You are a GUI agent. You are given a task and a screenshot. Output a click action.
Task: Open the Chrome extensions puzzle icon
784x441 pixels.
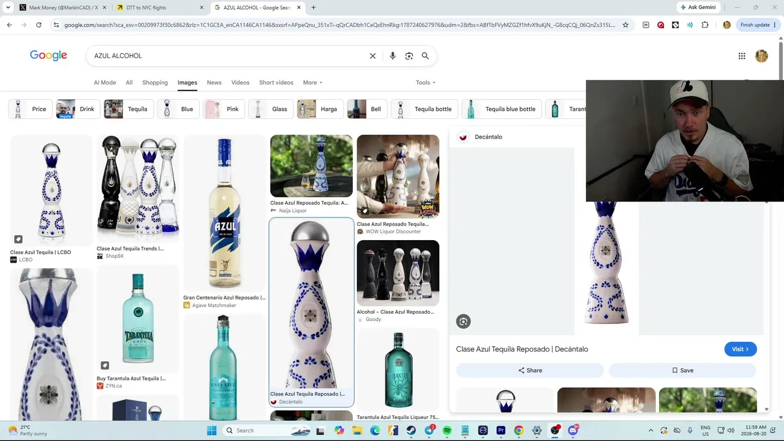(x=705, y=25)
